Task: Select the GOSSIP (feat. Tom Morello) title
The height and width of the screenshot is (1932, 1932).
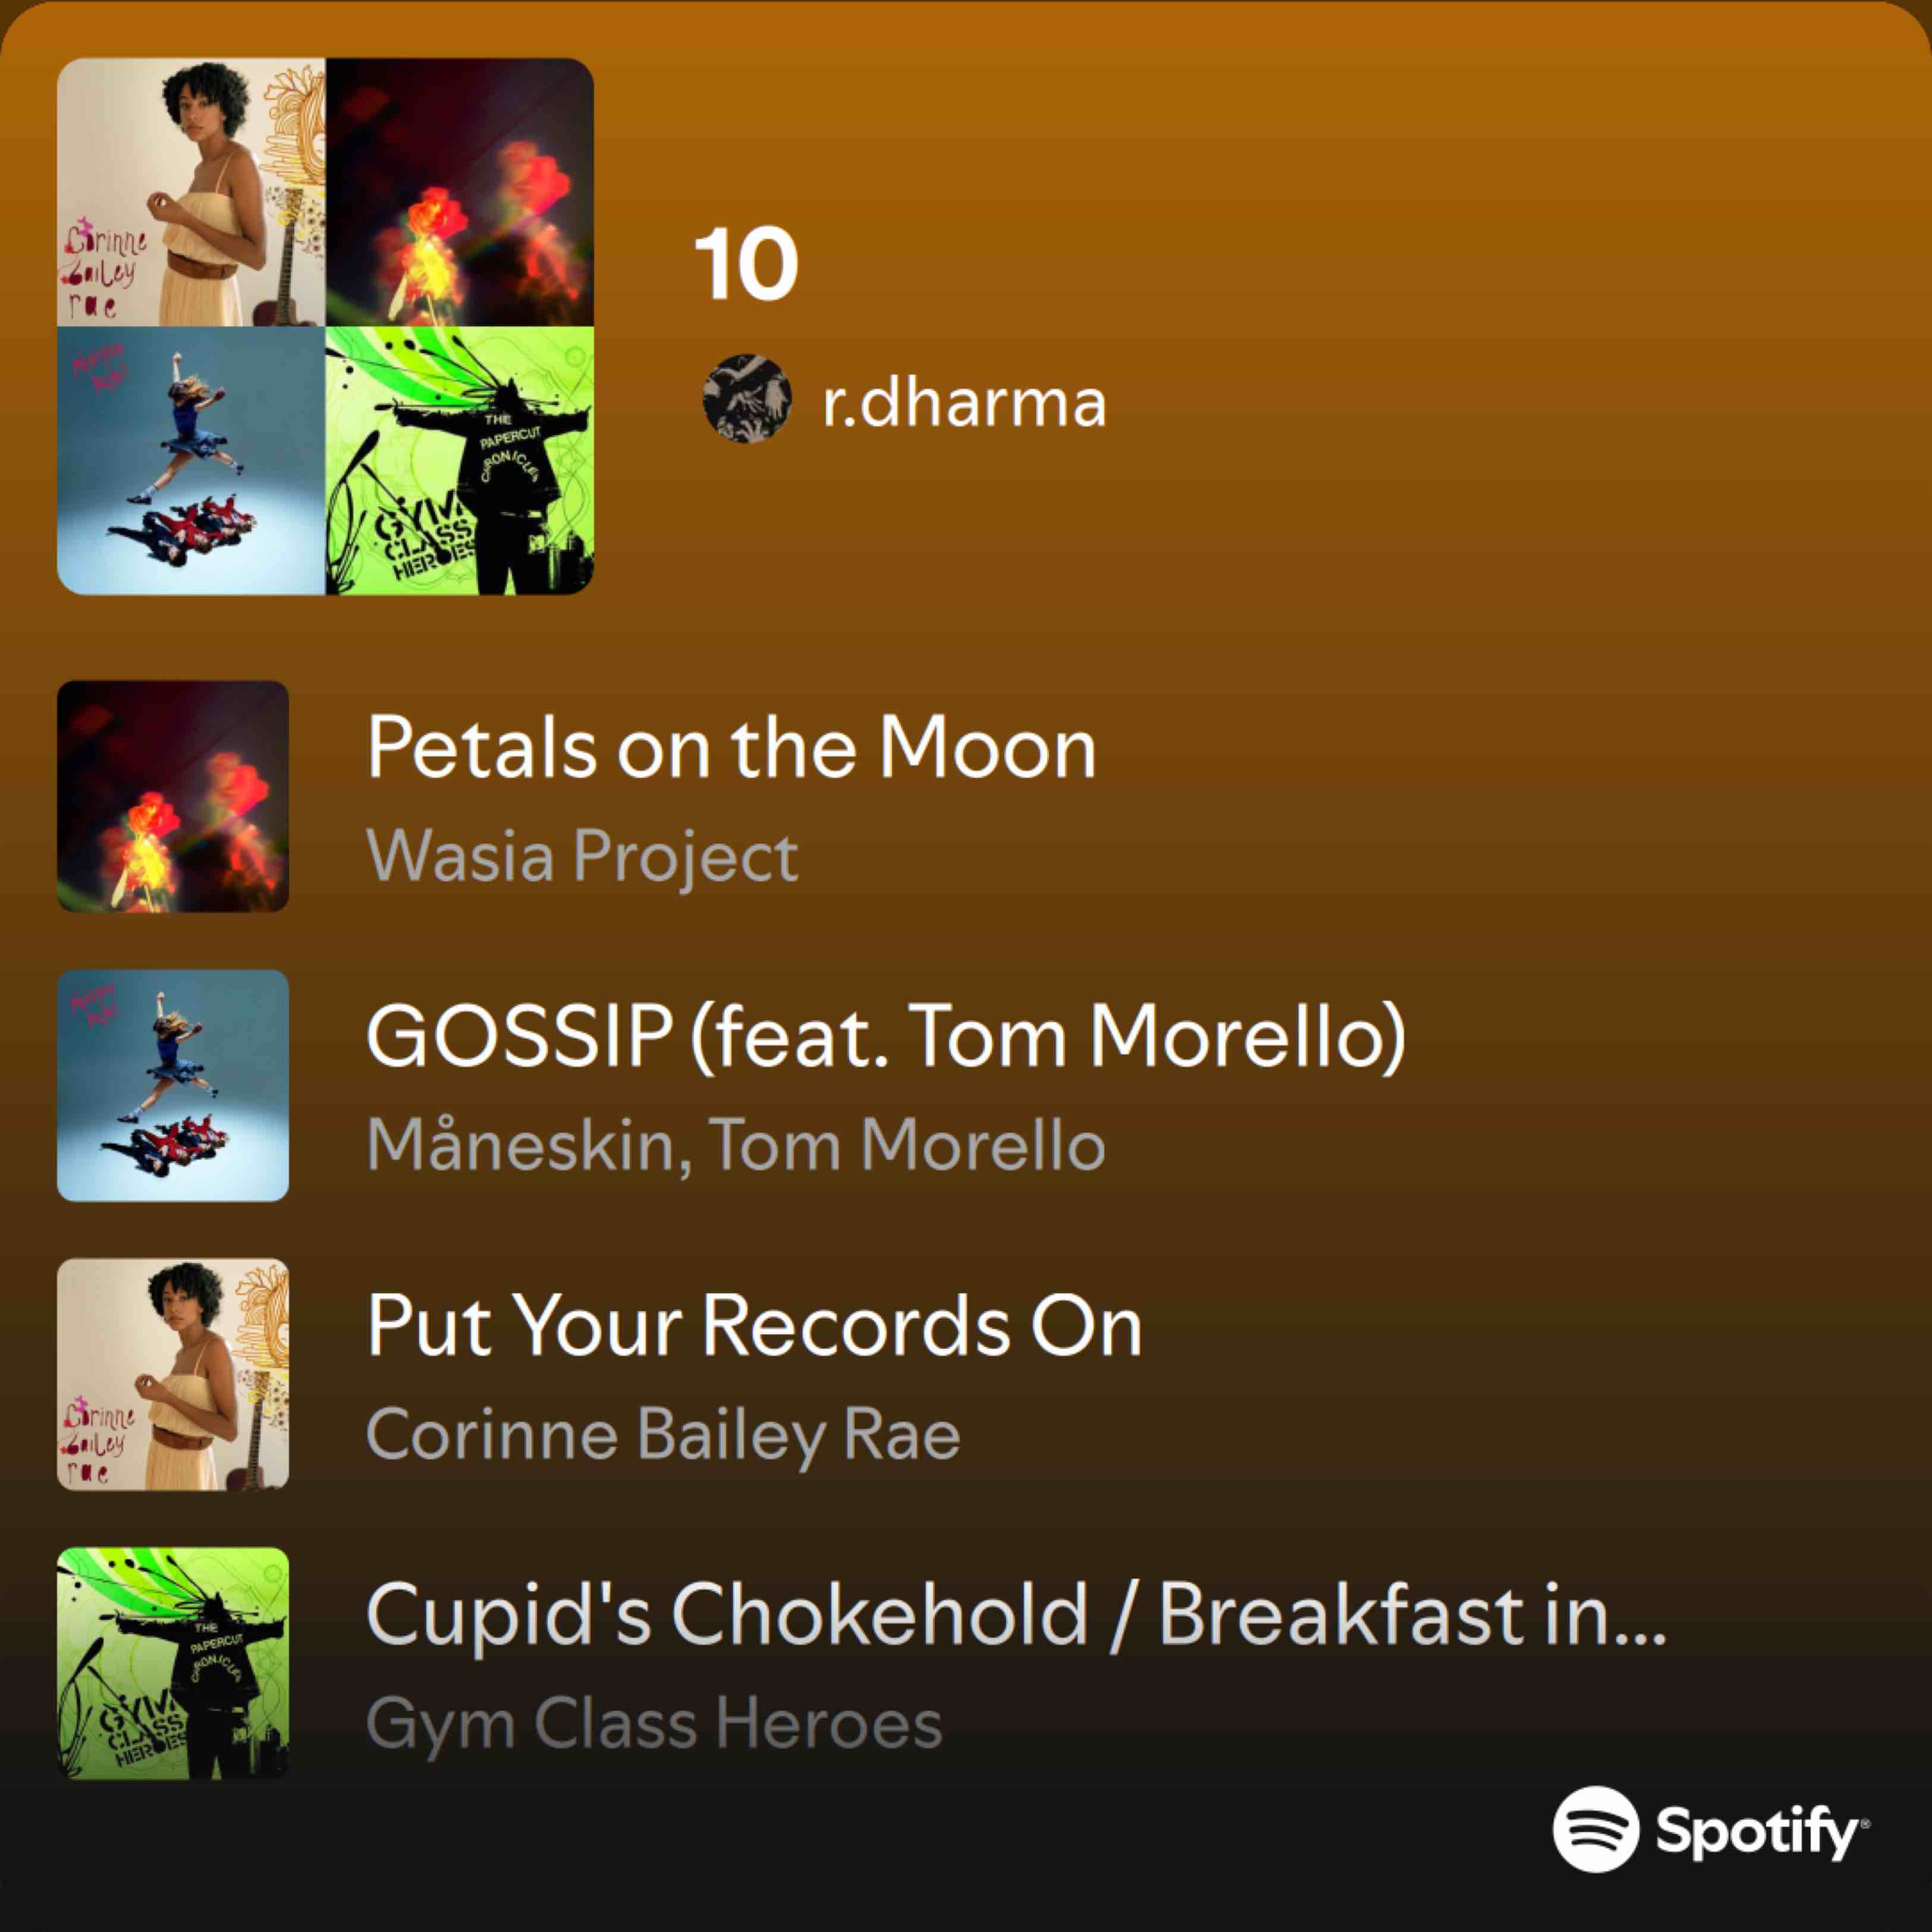Action: [886, 1036]
